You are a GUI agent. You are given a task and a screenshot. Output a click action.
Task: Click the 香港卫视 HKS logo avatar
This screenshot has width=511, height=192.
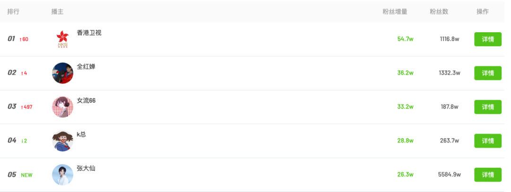click(62, 39)
